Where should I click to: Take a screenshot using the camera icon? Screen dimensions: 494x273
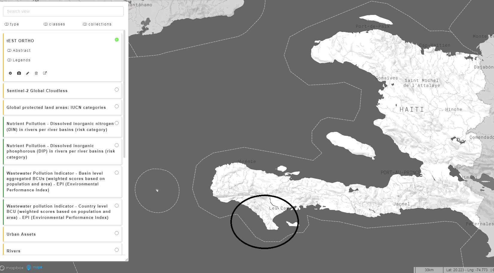(19, 73)
